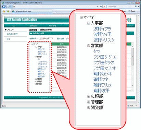Select タマ in the small dotted-outlined tree
This screenshot has width=141, height=130.
pyautogui.click(x=39, y=59)
